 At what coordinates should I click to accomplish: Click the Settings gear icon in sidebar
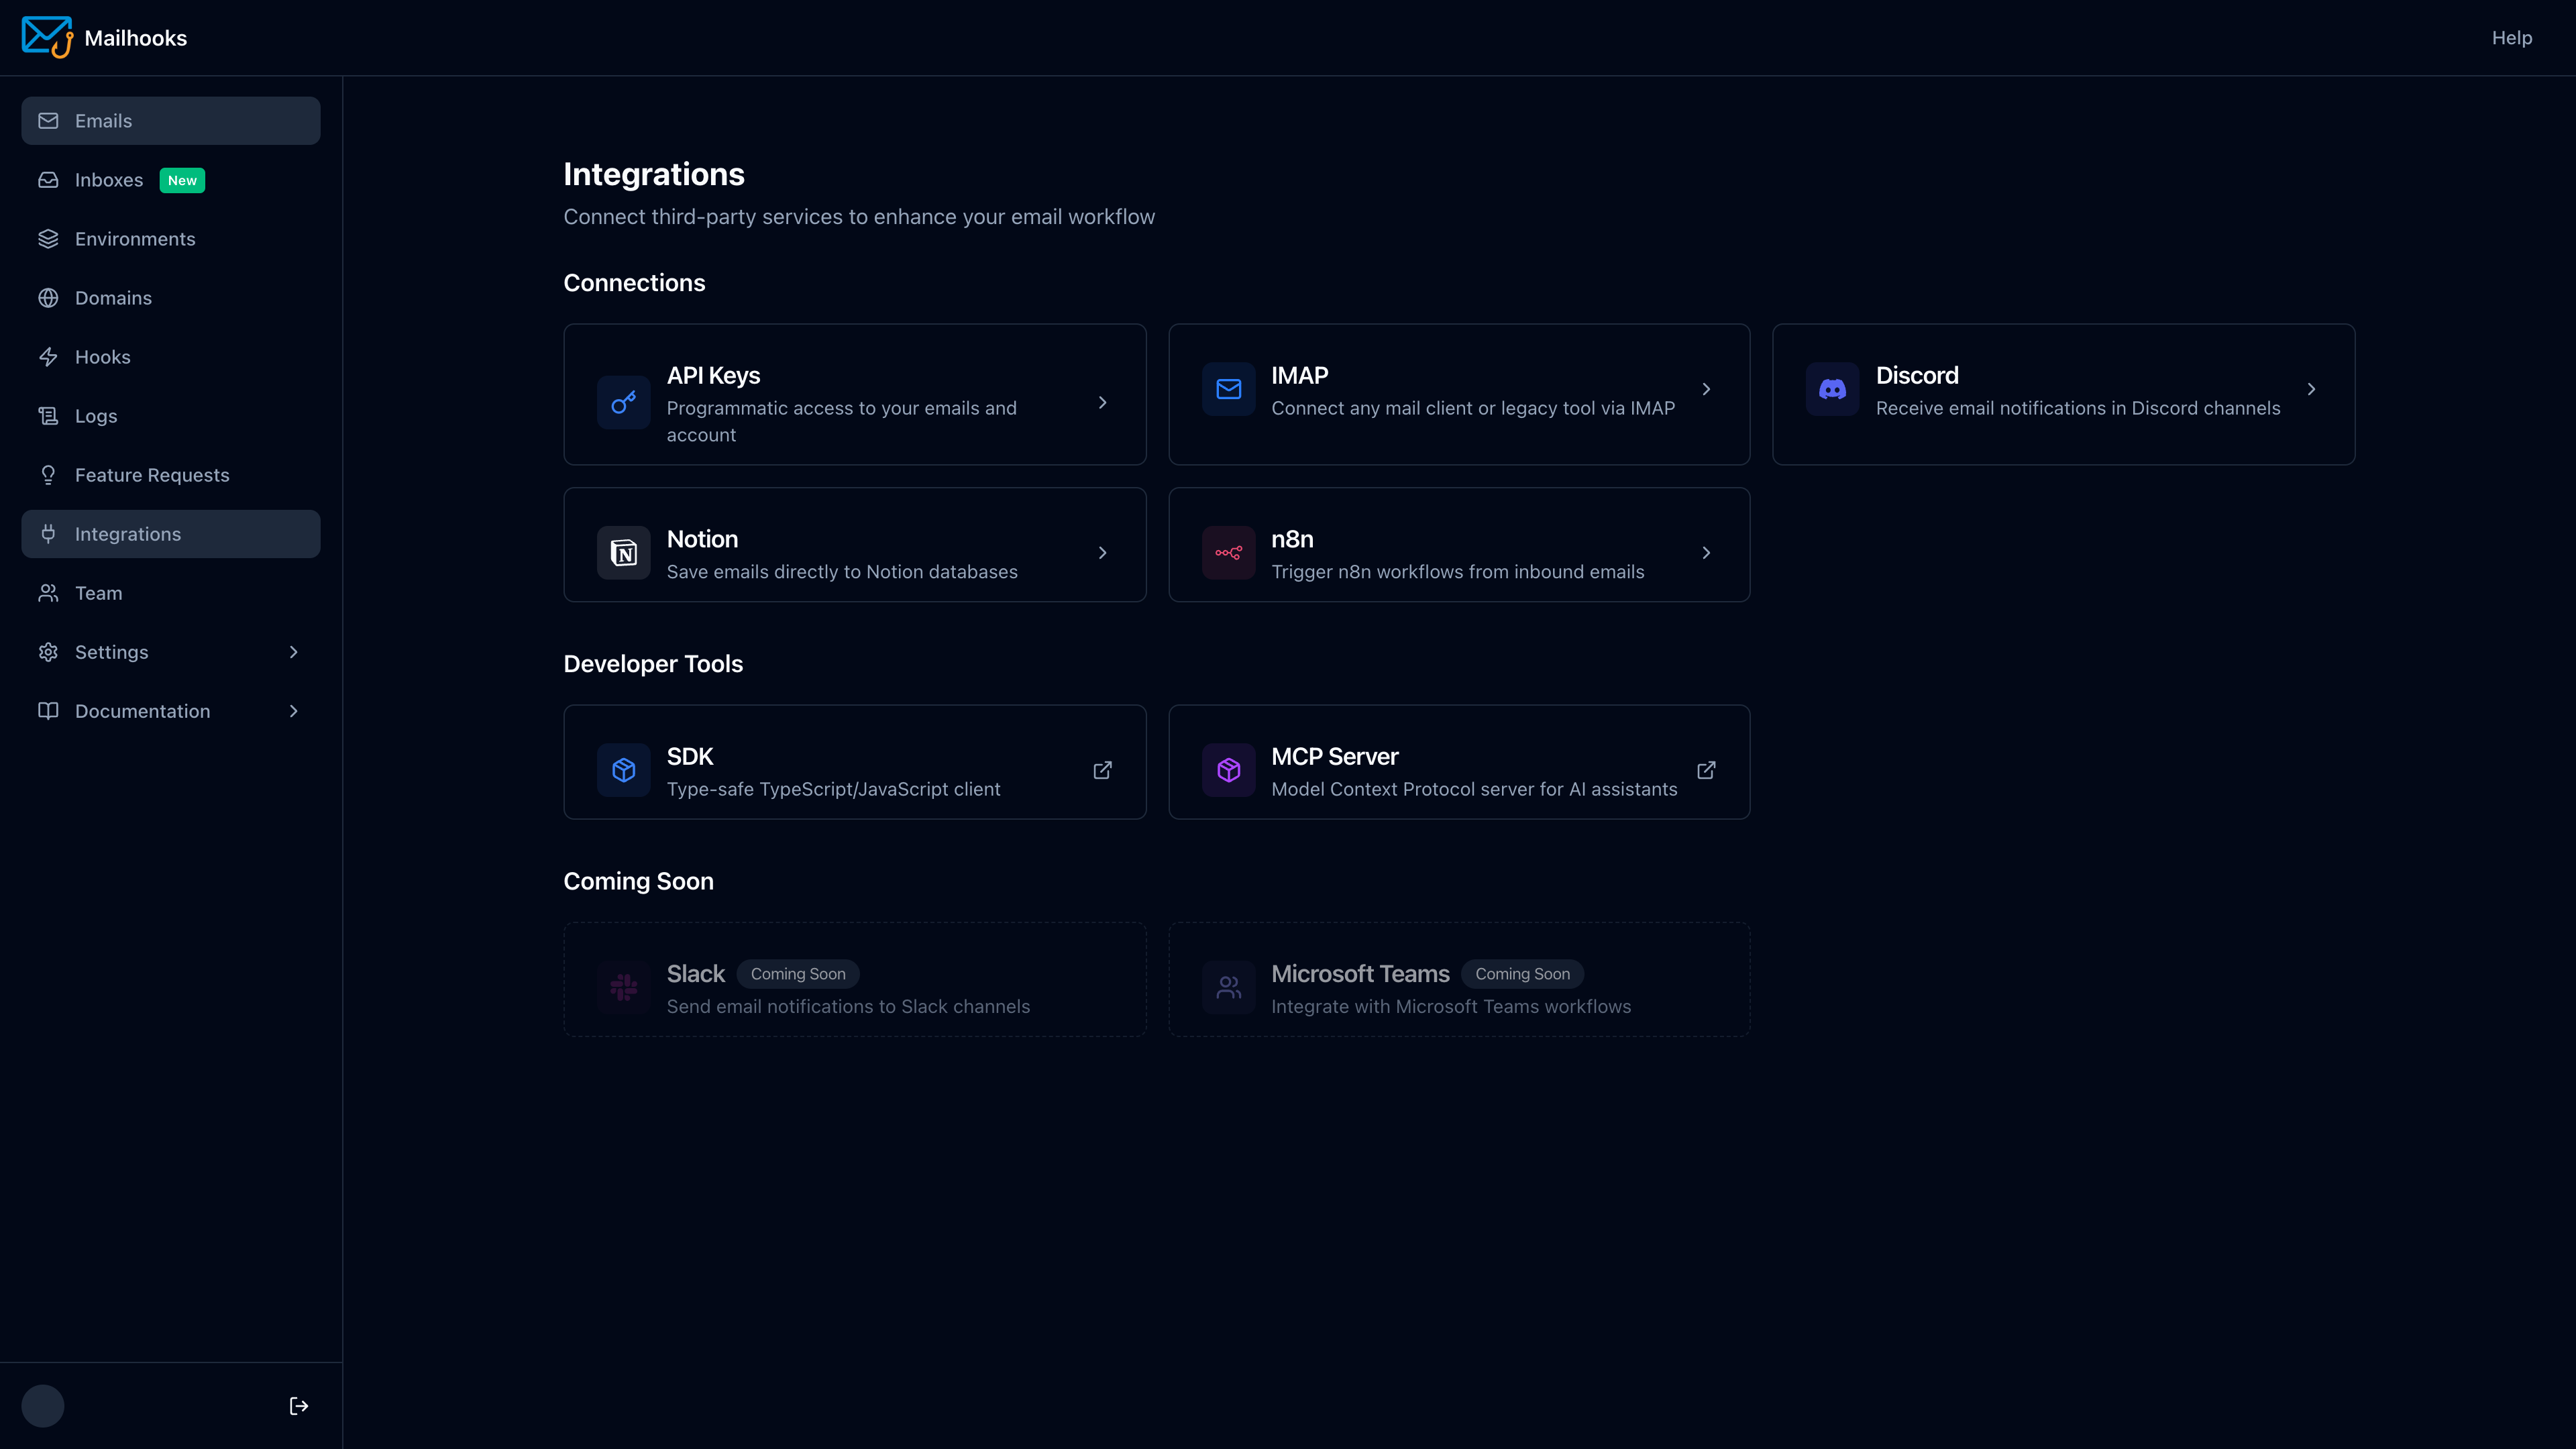(x=48, y=652)
